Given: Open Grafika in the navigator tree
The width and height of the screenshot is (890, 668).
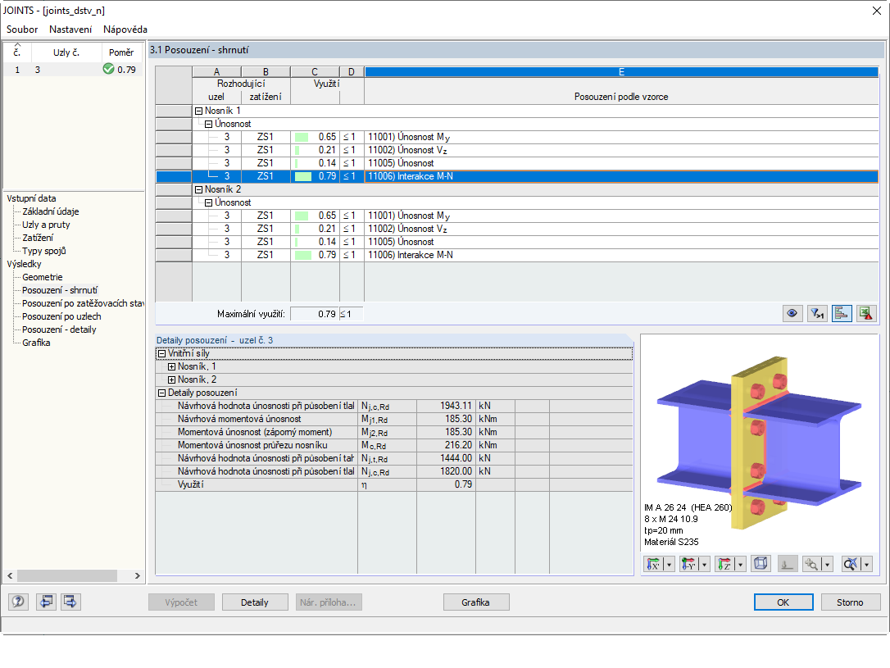Looking at the screenshot, I should point(36,343).
